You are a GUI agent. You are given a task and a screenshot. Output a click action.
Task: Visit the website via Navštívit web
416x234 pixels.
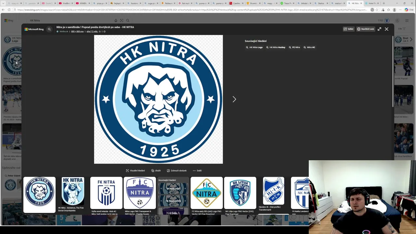pos(366,29)
